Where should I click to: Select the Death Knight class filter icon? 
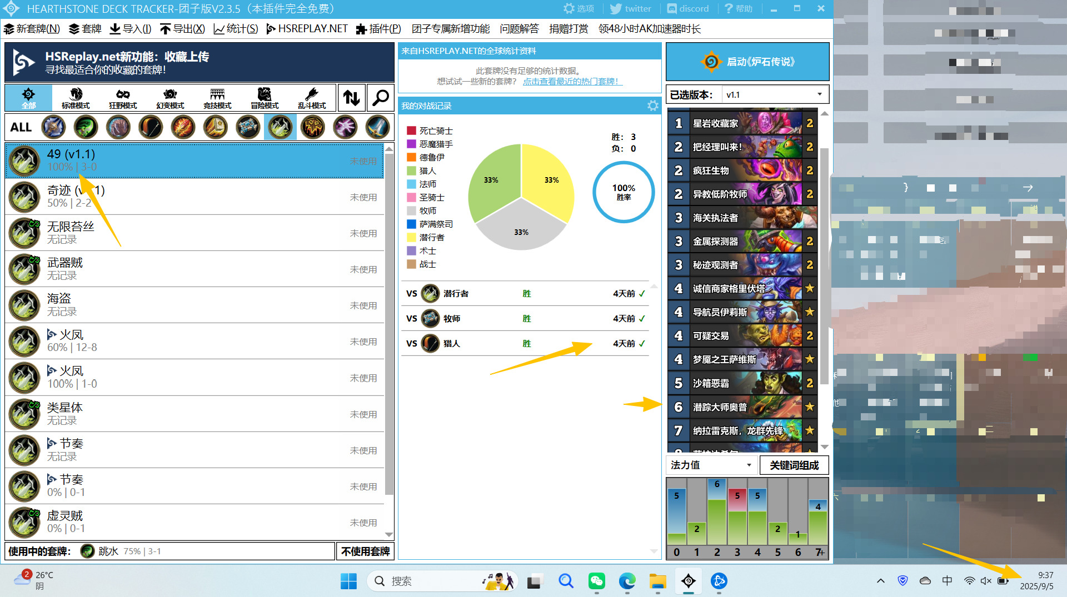(x=53, y=127)
